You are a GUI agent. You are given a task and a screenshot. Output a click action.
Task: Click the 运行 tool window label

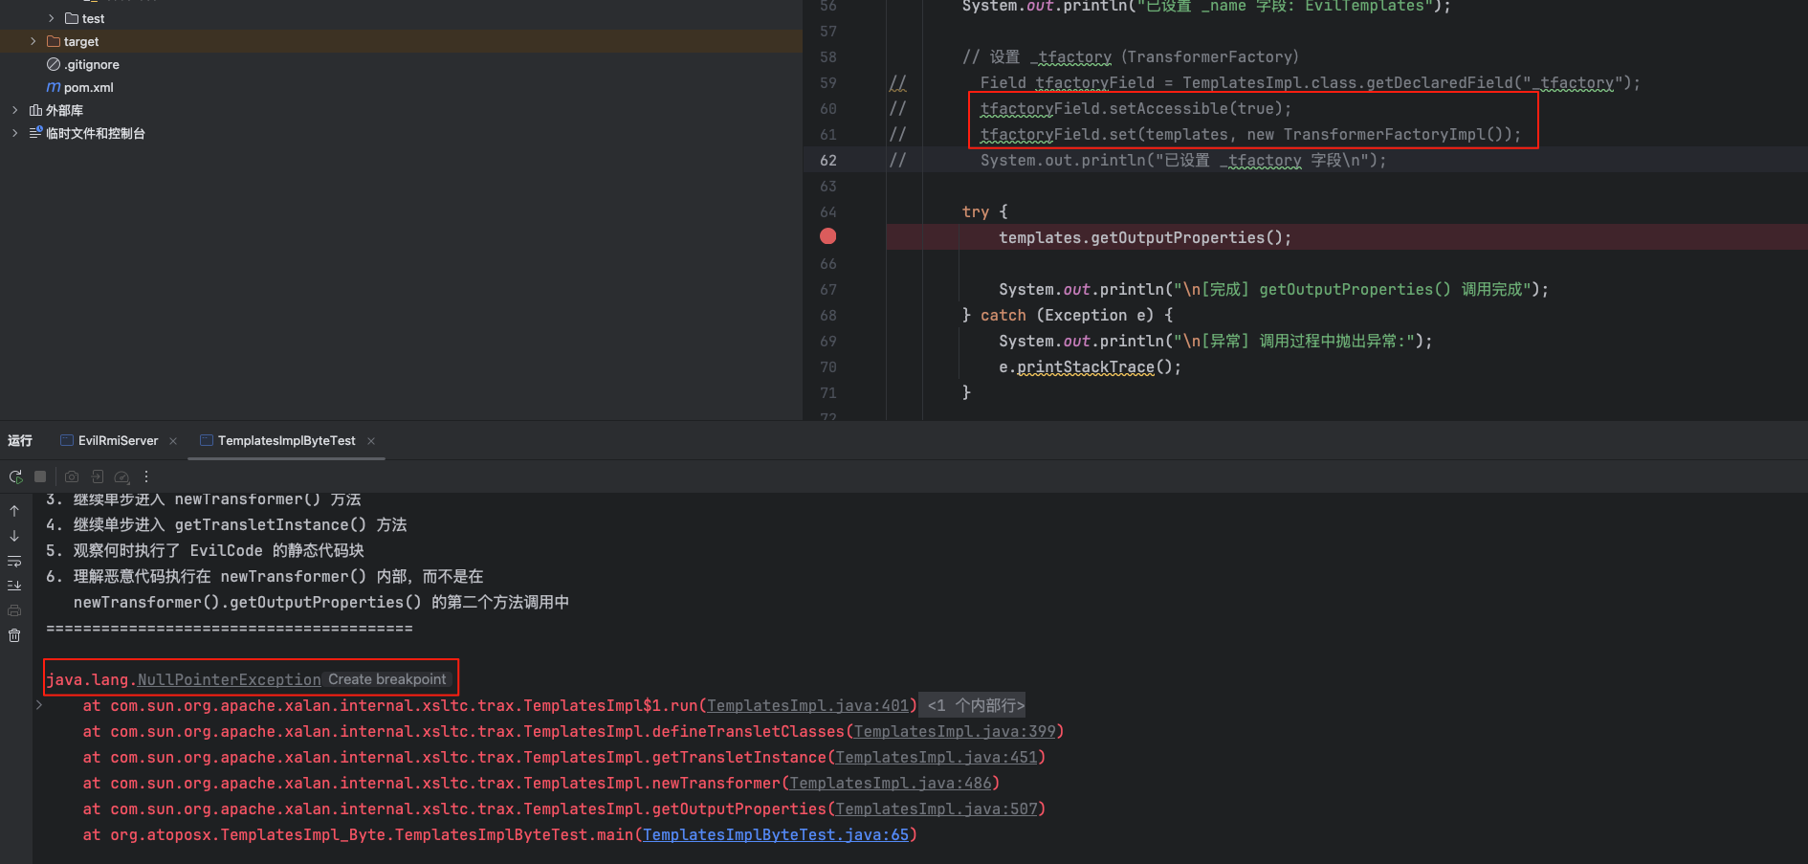pyautogui.click(x=20, y=440)
